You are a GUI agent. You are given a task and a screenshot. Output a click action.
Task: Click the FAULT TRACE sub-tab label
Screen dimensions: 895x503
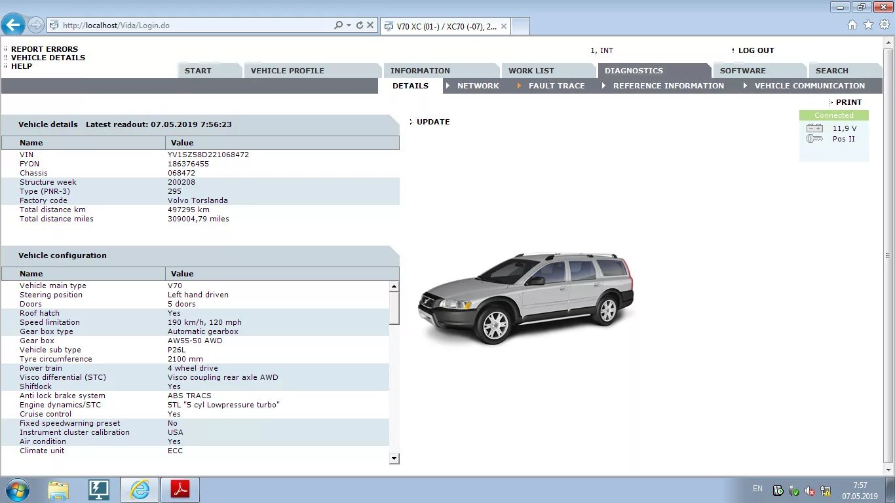click(x=557, y=86)
